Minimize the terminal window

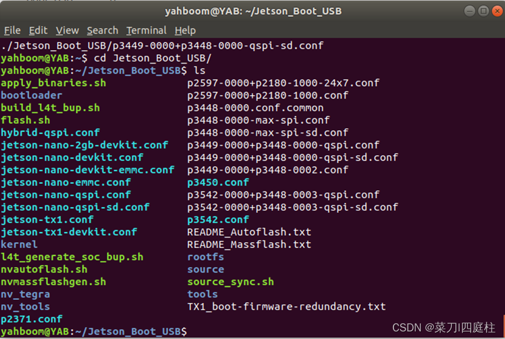tap(469, 11)
